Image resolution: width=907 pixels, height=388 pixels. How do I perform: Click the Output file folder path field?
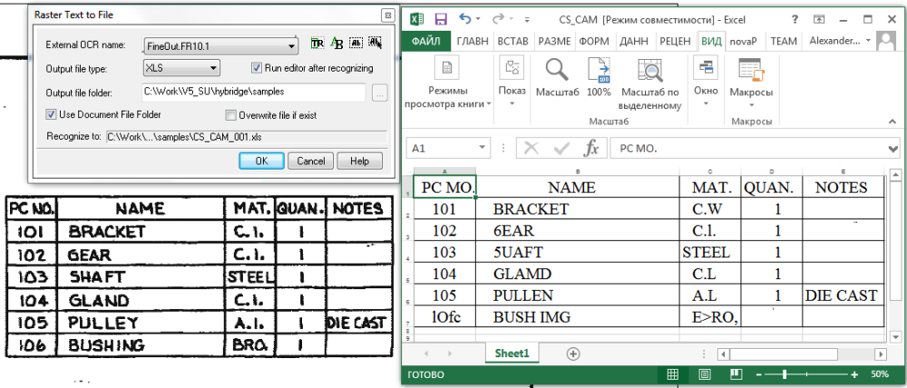pyautogui.click(x=253, y=92)
